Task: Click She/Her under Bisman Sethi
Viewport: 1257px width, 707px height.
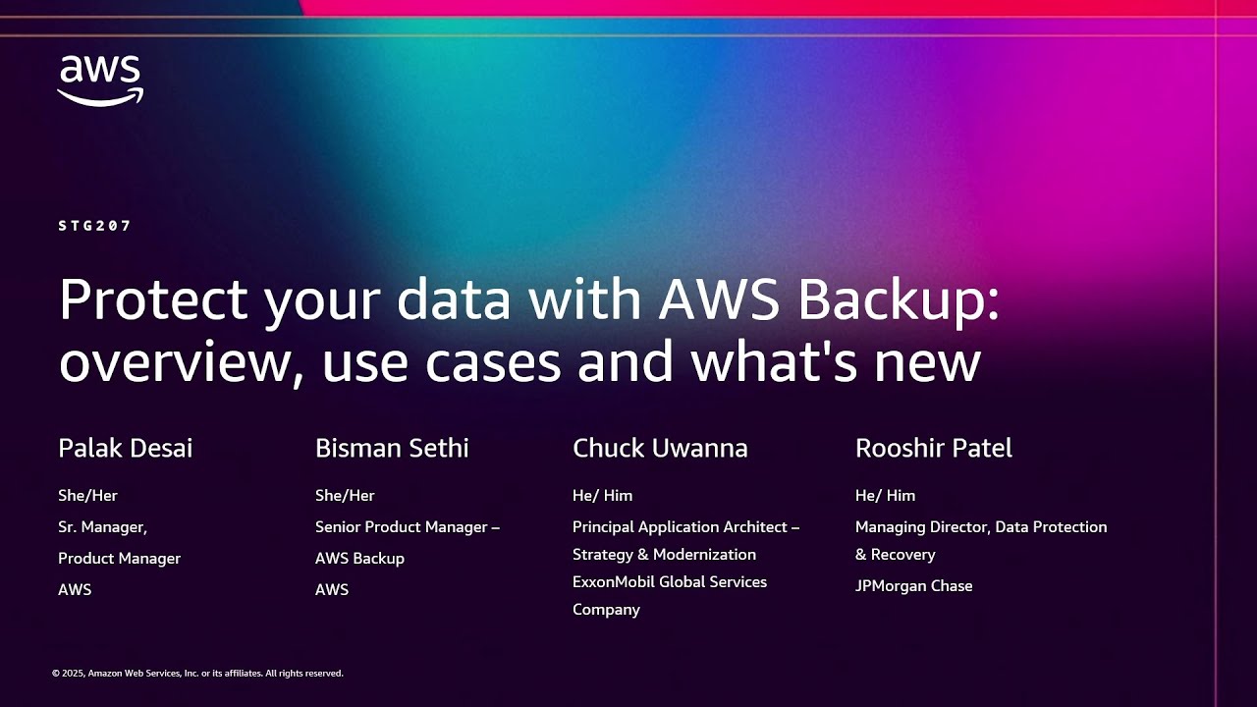Action: [345, 496]
